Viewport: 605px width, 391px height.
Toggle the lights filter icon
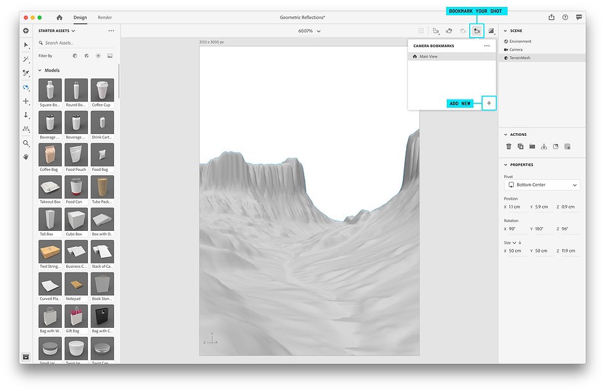98,56
